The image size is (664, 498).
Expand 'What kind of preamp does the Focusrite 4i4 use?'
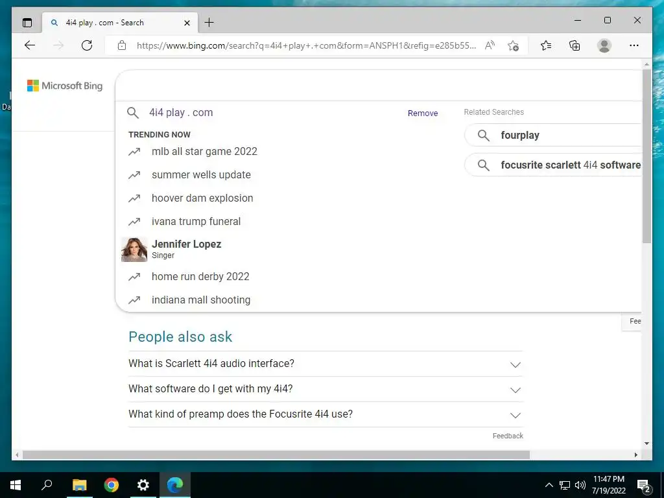click(x=326, y=414)
